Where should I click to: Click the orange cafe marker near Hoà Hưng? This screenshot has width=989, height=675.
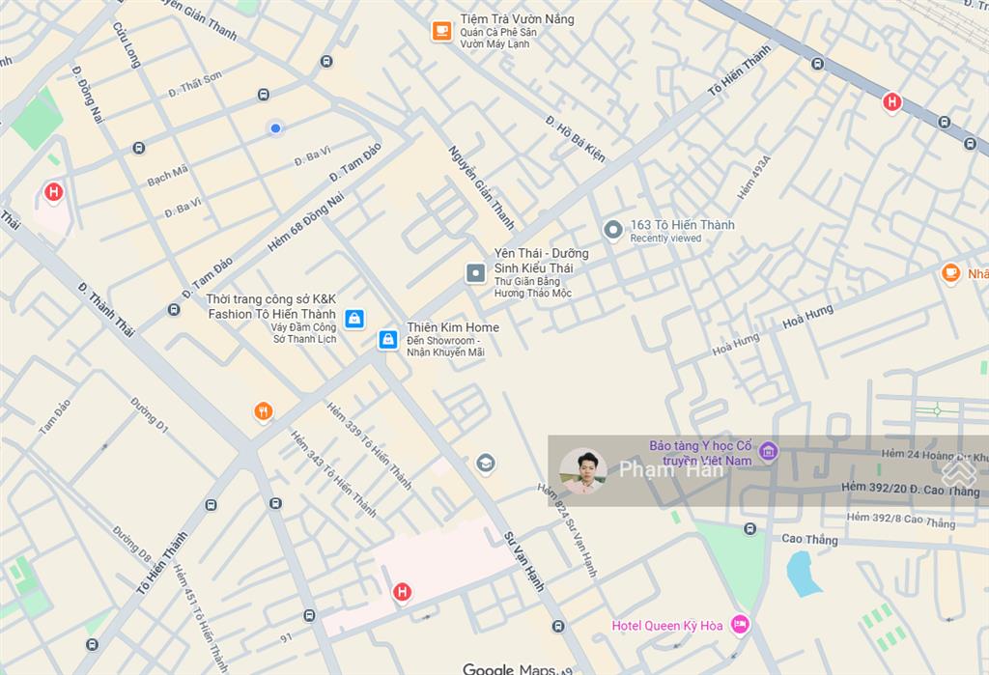[950, 274]
